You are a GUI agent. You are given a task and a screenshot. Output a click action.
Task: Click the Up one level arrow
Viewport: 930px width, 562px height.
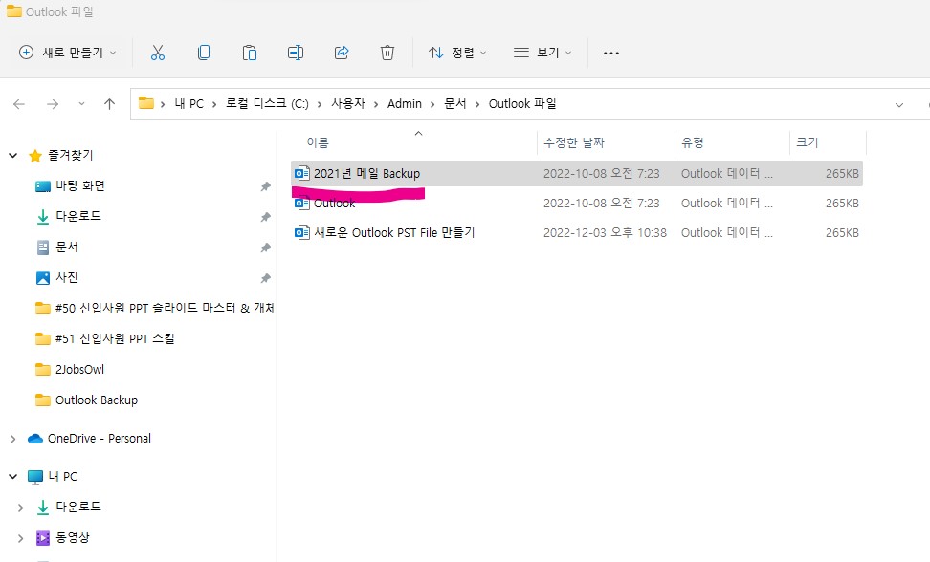(x=109, y=103)
